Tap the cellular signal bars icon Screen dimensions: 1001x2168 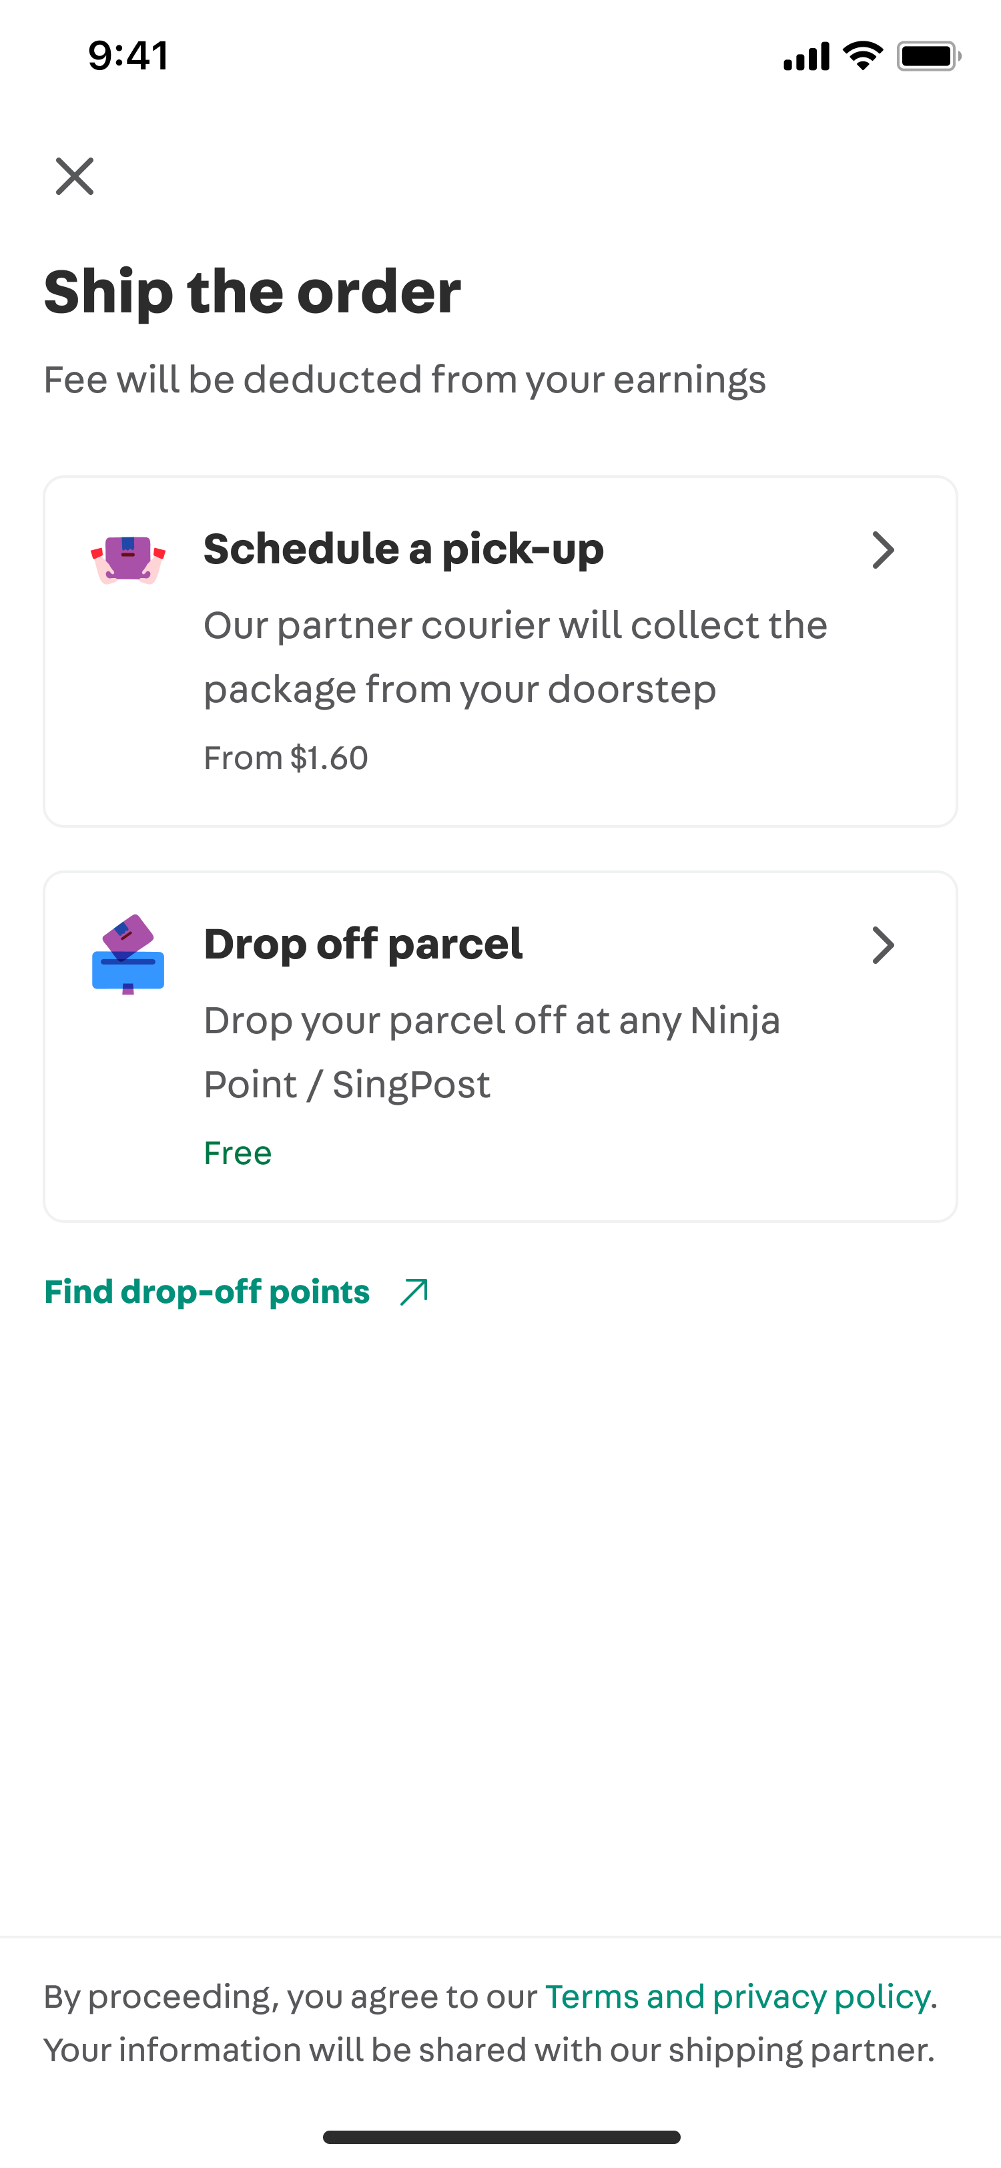pos(806,56)
